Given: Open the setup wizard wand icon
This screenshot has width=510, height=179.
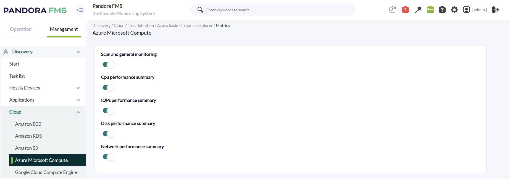Looking at the screenshot, I should (x=418, y=10).
